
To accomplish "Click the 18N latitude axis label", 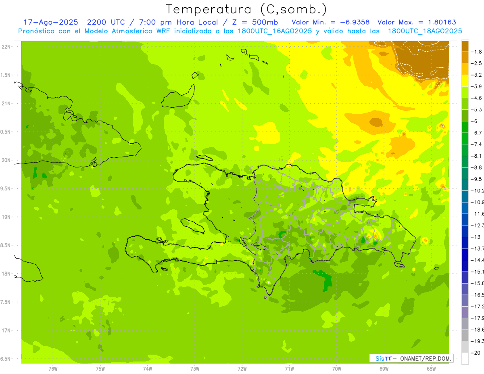I will coord(7,274).
